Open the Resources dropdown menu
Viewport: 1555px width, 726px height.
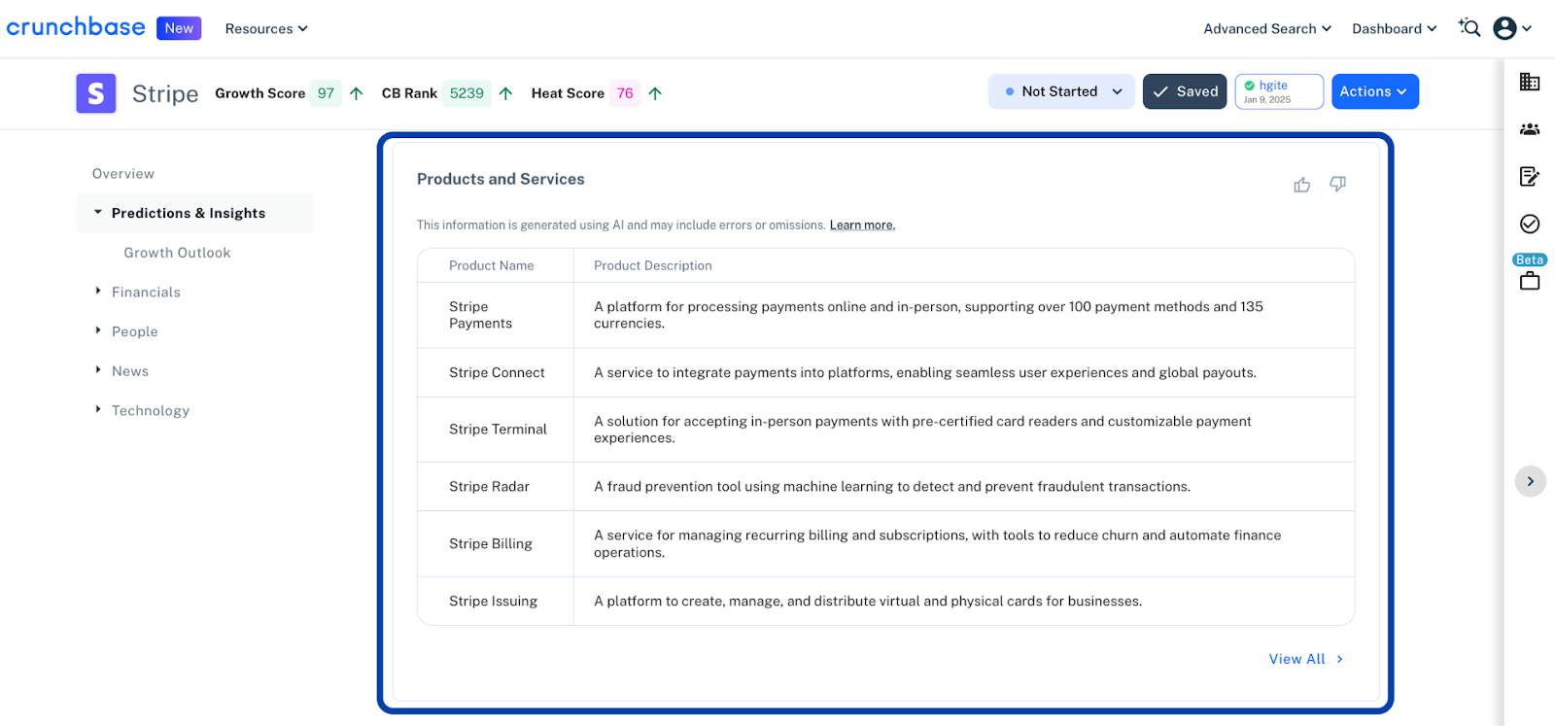(266, 29)
